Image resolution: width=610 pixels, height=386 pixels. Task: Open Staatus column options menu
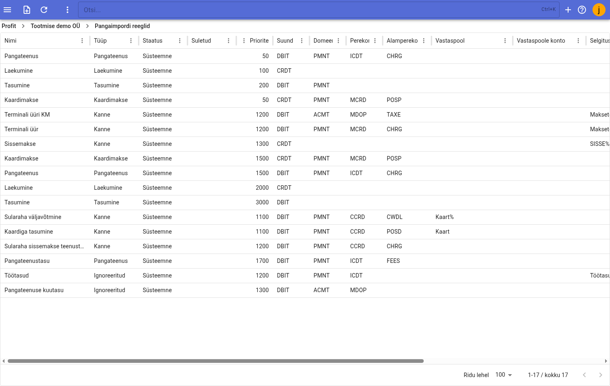pos(180,41)
